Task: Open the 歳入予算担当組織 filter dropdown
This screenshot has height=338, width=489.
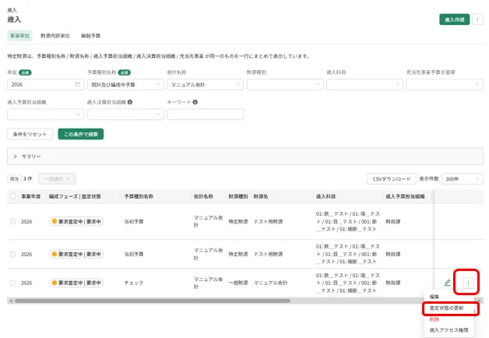Action: click(45, 114)
